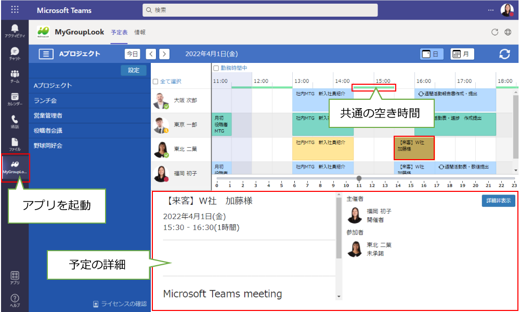Launch the MyGroupLook app icon in sidebar
Viewport: 520px width, 312px height.
pyautogui.click(x=15, y=166)
